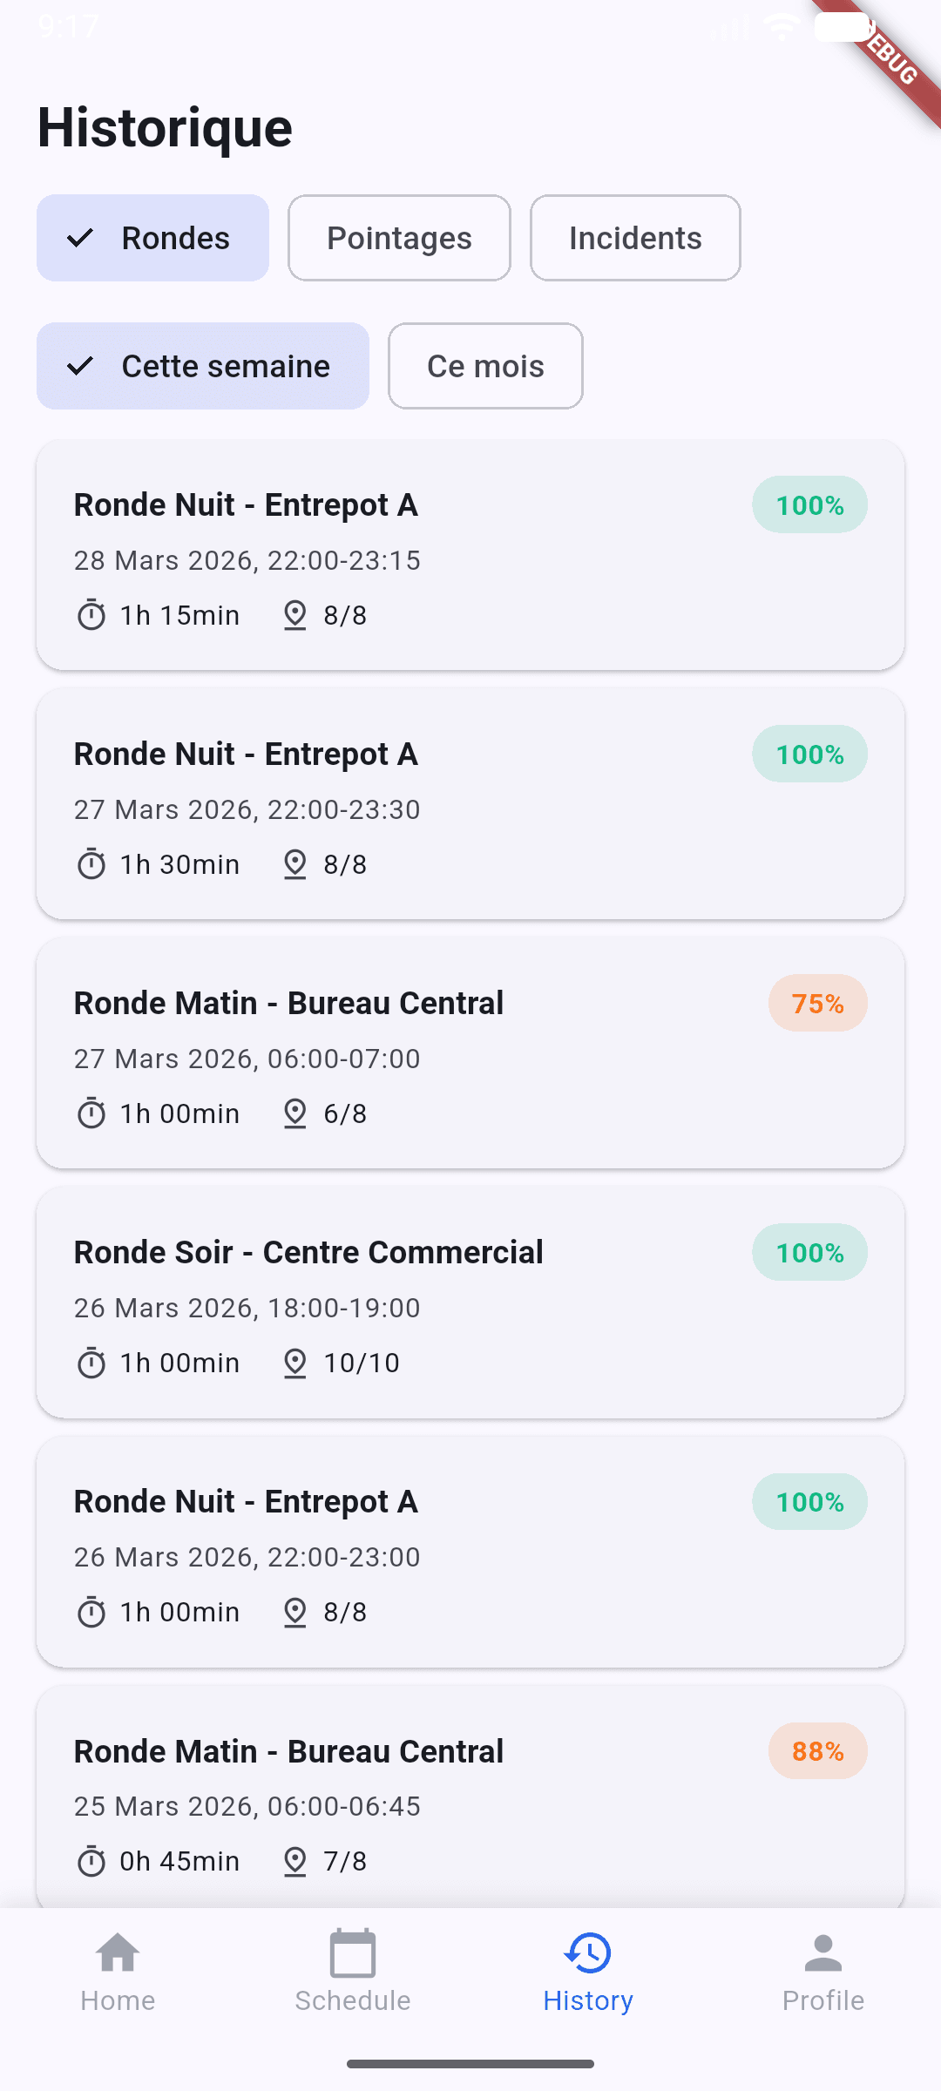Screen dimensions: 941x2091
Task: Open the 75% Ronde Matin card
Action: (470, 1052)
